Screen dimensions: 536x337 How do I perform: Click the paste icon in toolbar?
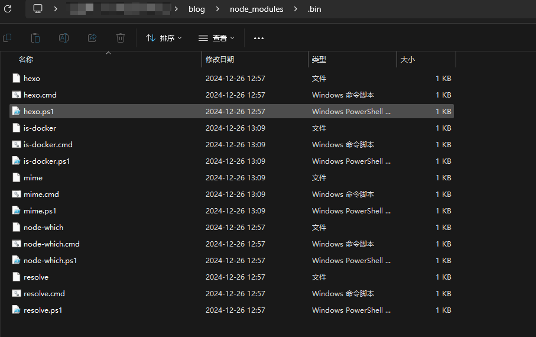(x=35, y=38)
